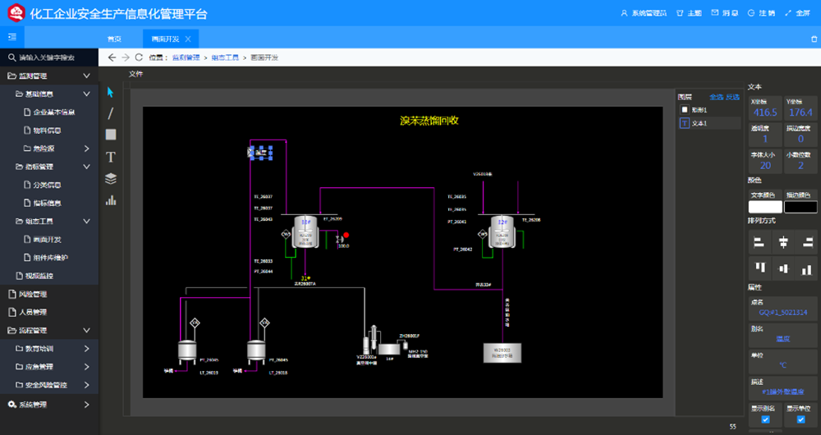
Task: Click the refresh icon in breadcrumb bar
Action: 139,57
